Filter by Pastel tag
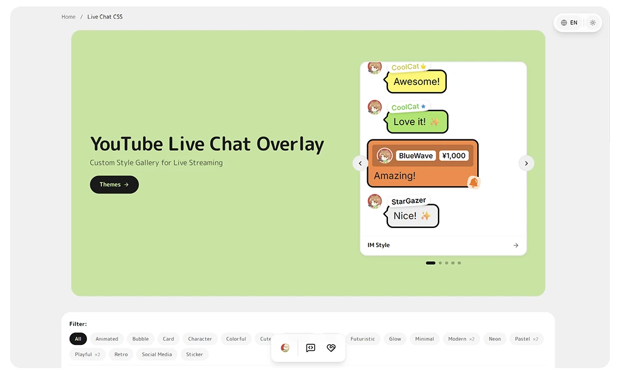 tap(527, 339)
